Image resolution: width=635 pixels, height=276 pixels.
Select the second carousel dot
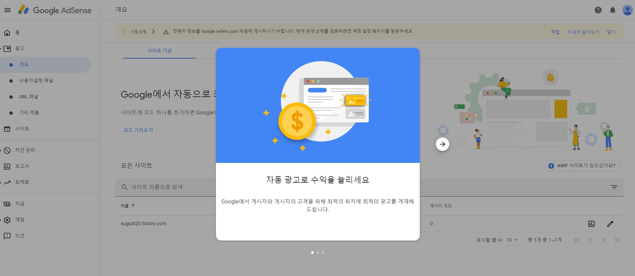[318, 253]
